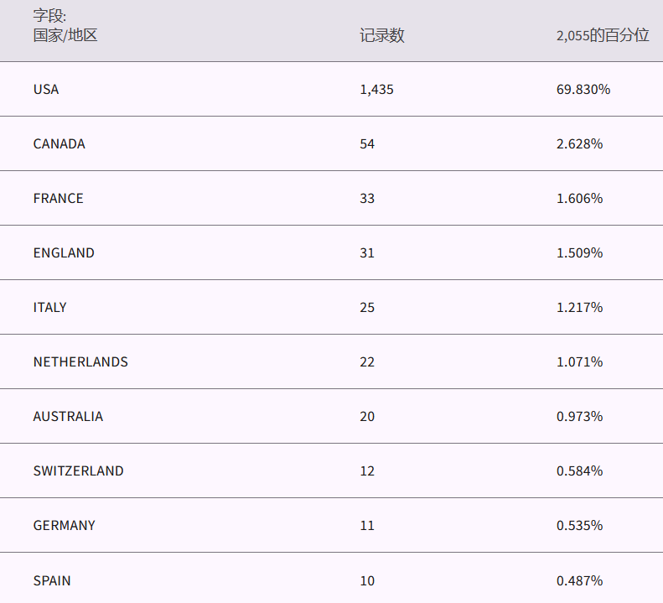Select Canada's record count of 54
The height and width of the screenshot is (603, 663).
click(367, 143)
